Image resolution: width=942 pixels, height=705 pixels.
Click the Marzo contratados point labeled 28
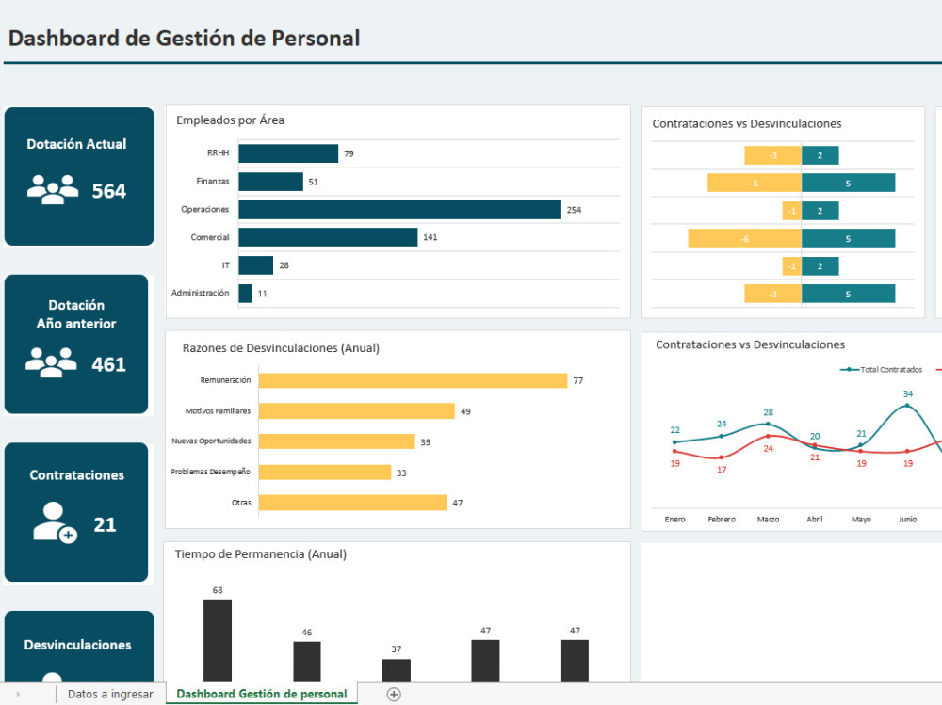pos(768,424)
